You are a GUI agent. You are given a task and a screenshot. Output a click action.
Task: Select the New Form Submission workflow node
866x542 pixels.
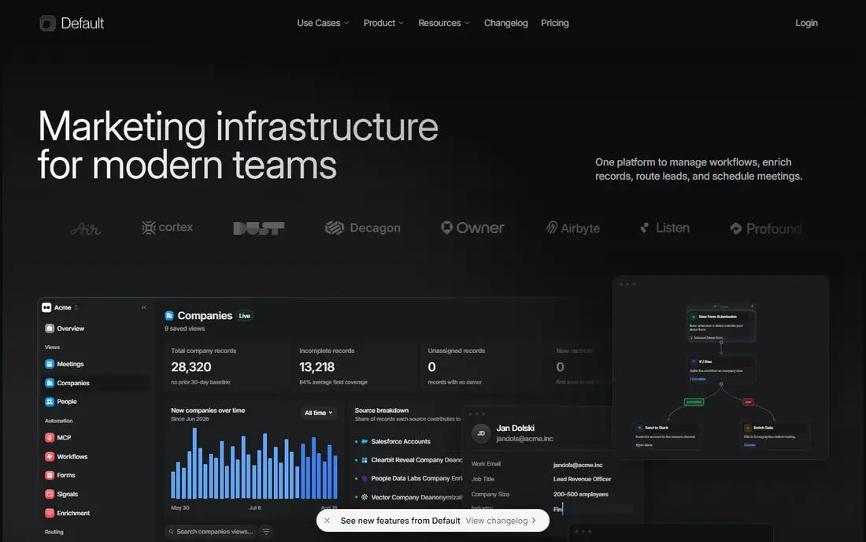720,326
